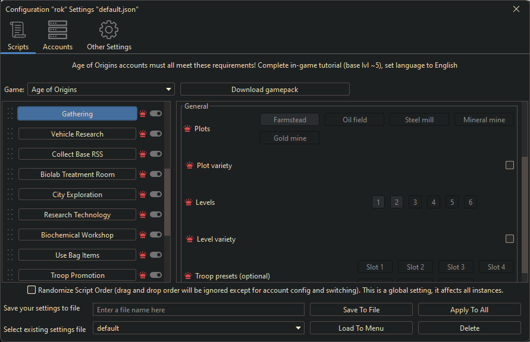Check Randomize Script Order
The image size is (530, 342).
[32, 290]
